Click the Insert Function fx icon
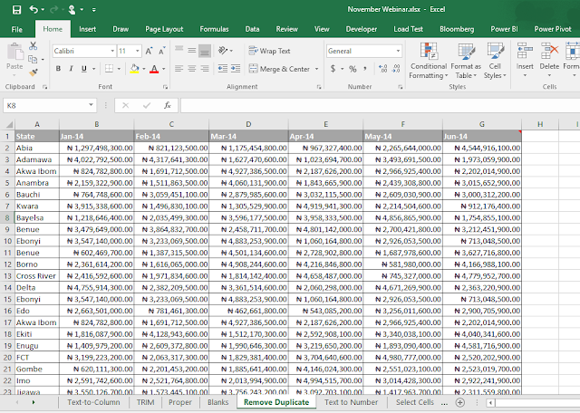The width and height of the screenshot is (580, 413). tap(167, 105)
